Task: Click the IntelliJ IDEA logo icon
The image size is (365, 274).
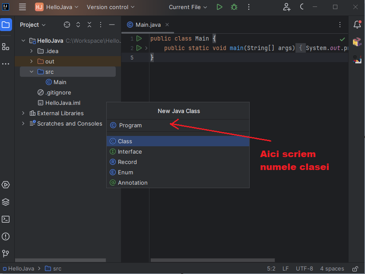Action: tap(6, 7)
